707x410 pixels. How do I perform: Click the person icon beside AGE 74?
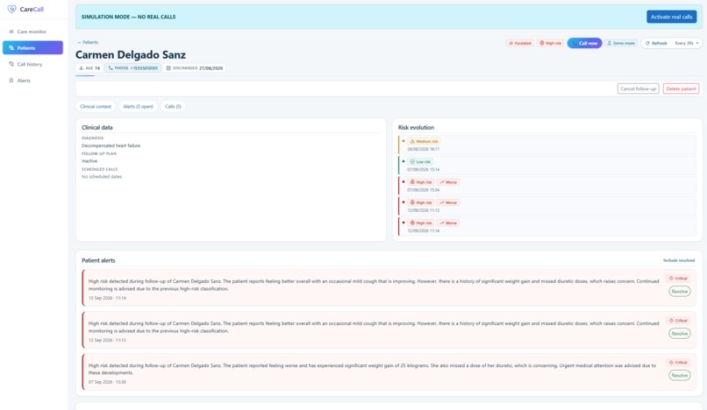point(82,68)
